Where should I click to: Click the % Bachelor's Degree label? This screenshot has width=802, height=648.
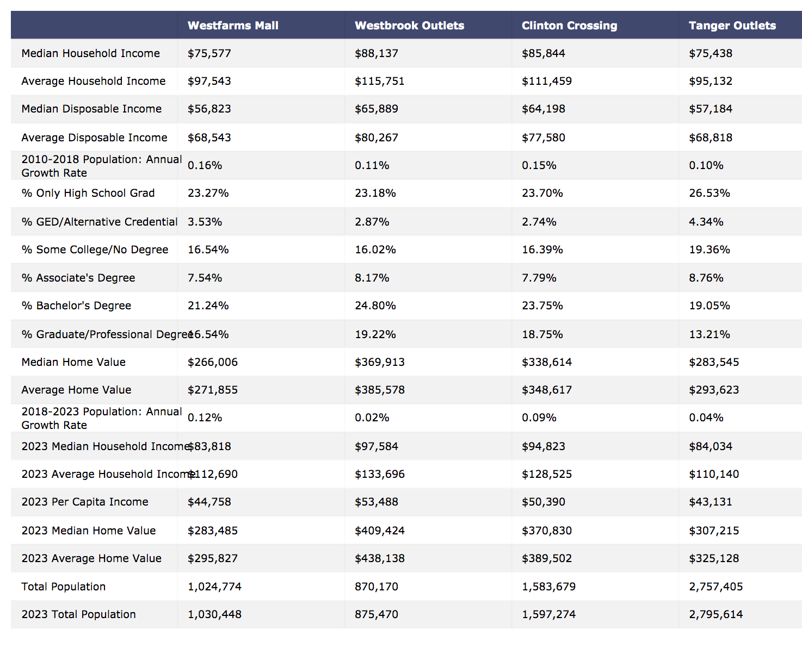pos(77,306)
